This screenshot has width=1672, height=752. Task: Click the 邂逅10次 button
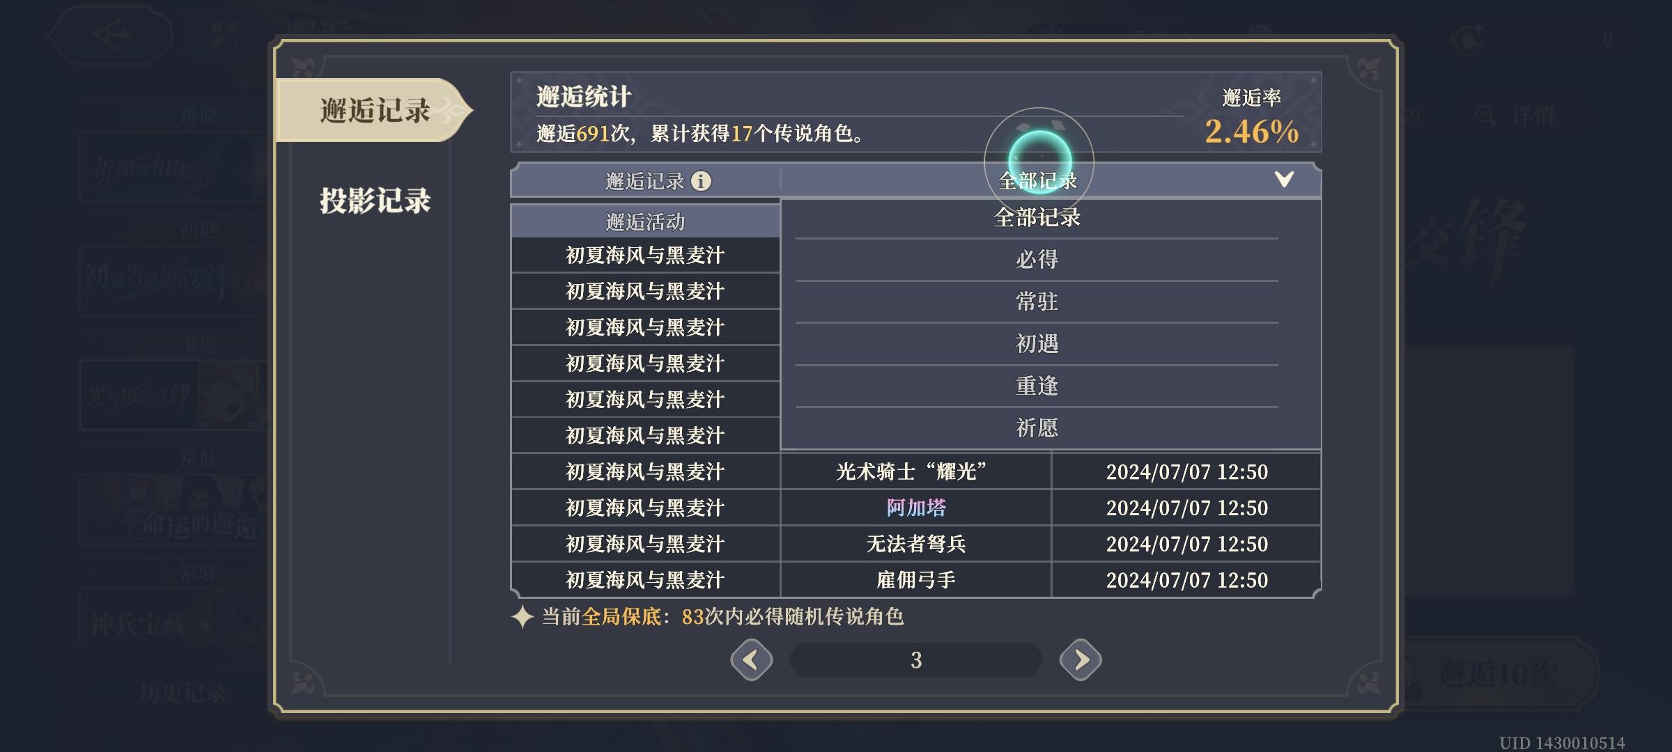click(x=1498, y=674)
